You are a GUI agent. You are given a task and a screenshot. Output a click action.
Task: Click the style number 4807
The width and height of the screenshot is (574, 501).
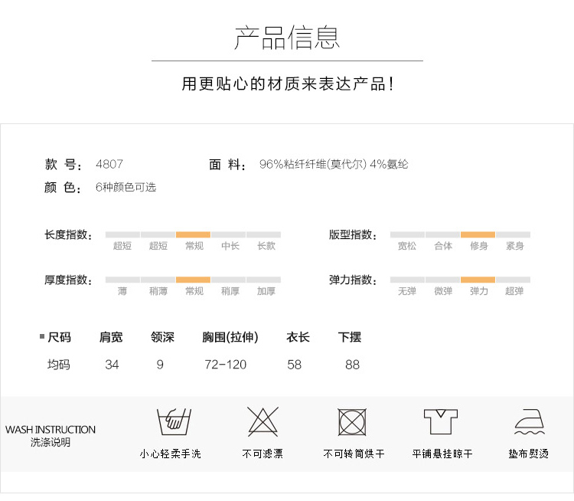(109, 164)
